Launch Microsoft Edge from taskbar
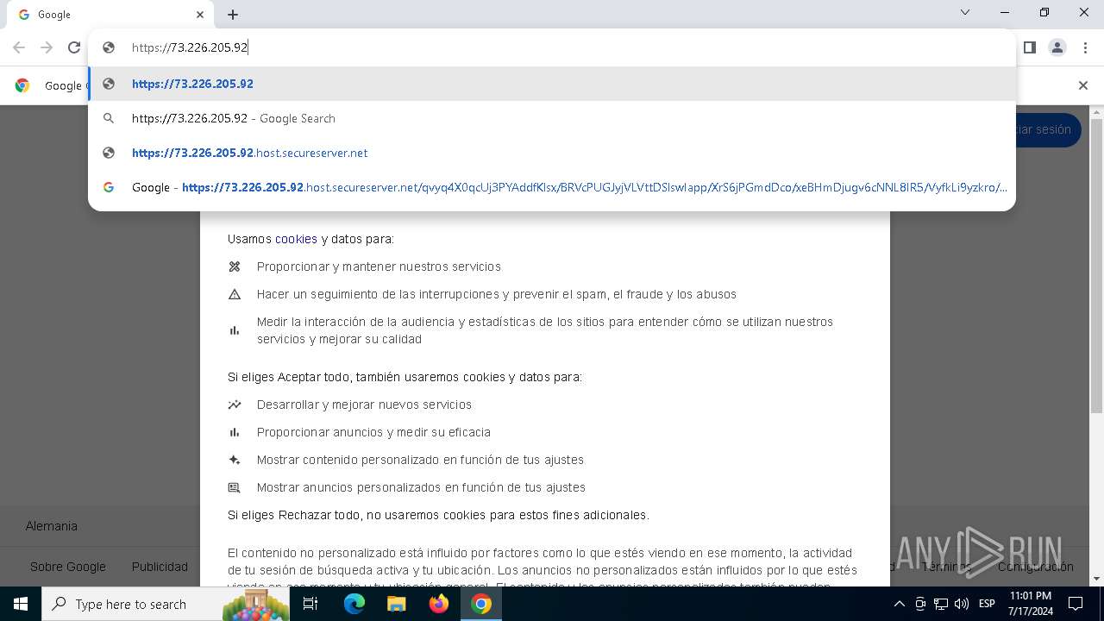The width and height of the screenshot is (1104, 621). pos(354,604)
